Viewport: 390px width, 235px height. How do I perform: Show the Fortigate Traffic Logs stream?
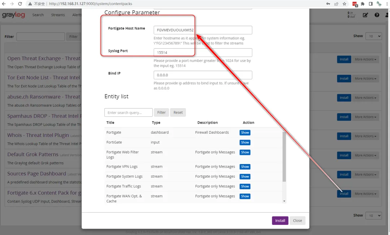[x=245, y=186]
